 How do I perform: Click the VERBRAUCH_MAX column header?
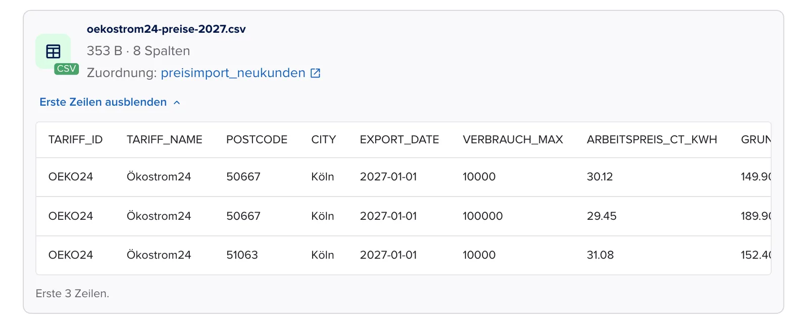coord(513,140)
